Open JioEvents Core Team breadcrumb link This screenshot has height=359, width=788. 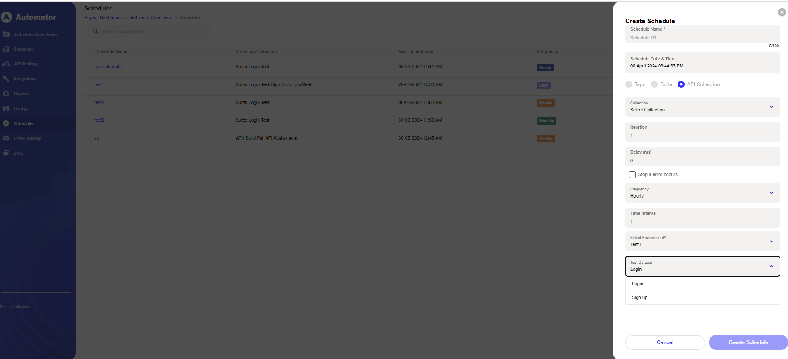(x=151, y=17)
